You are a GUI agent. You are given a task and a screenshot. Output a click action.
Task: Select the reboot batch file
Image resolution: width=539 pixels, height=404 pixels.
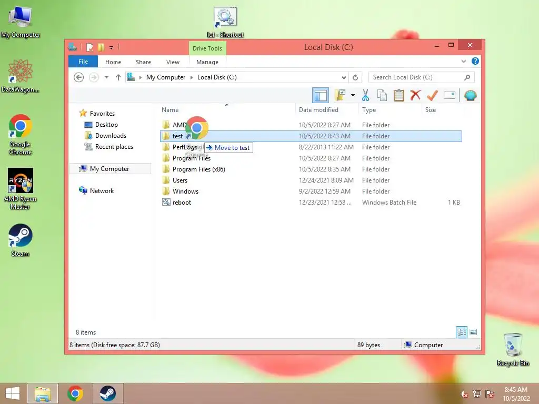(182, 203)
